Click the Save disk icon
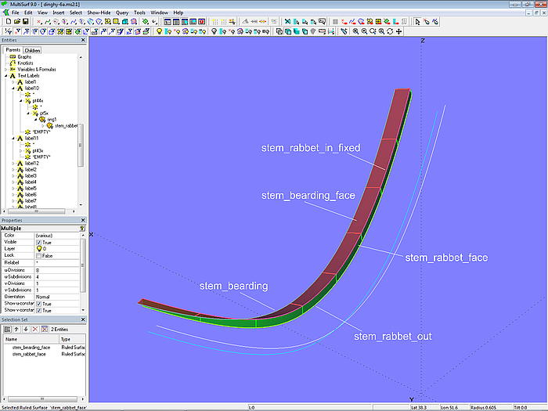Screen dimensions: 548x411 tap(25, 21)
